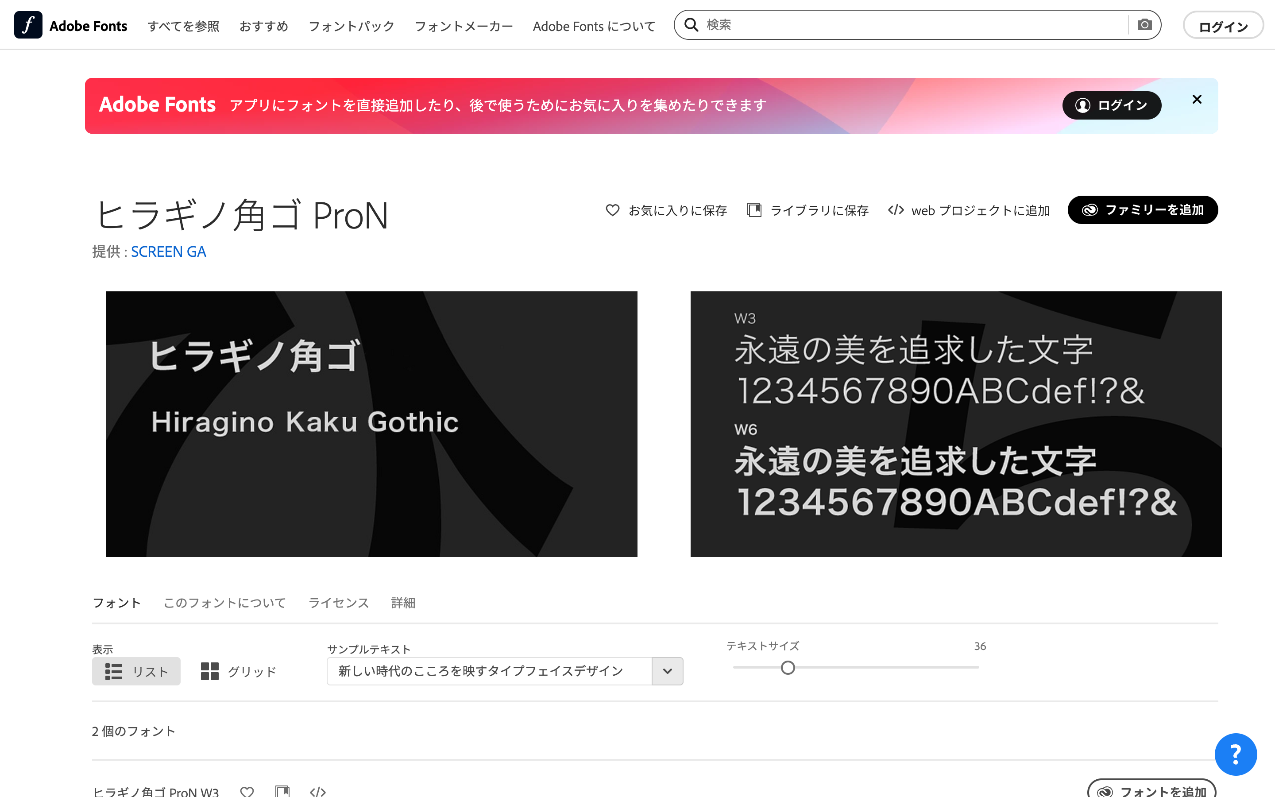Screen dimensions: 1275x797
Task: Open フォントパック menu item
Action: 352,26
